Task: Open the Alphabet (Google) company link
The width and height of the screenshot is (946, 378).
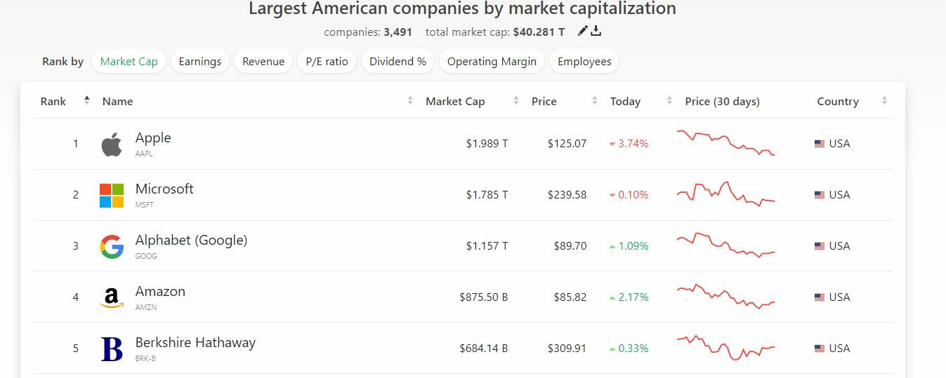Action: [x=191, y=241]
